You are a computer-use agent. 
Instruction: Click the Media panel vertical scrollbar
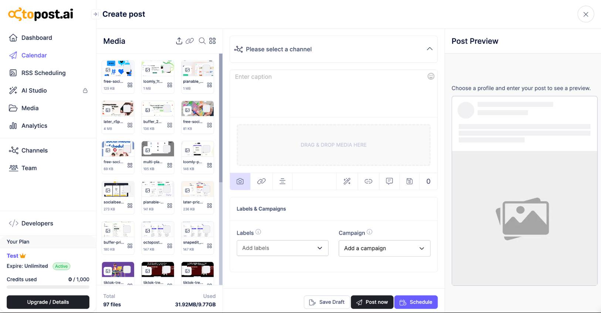click(x=221, y=118)
